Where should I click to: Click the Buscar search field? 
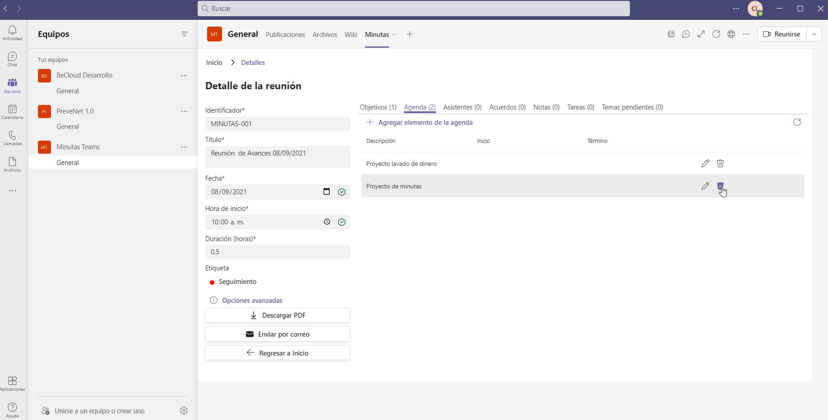[x=414, y=9]
